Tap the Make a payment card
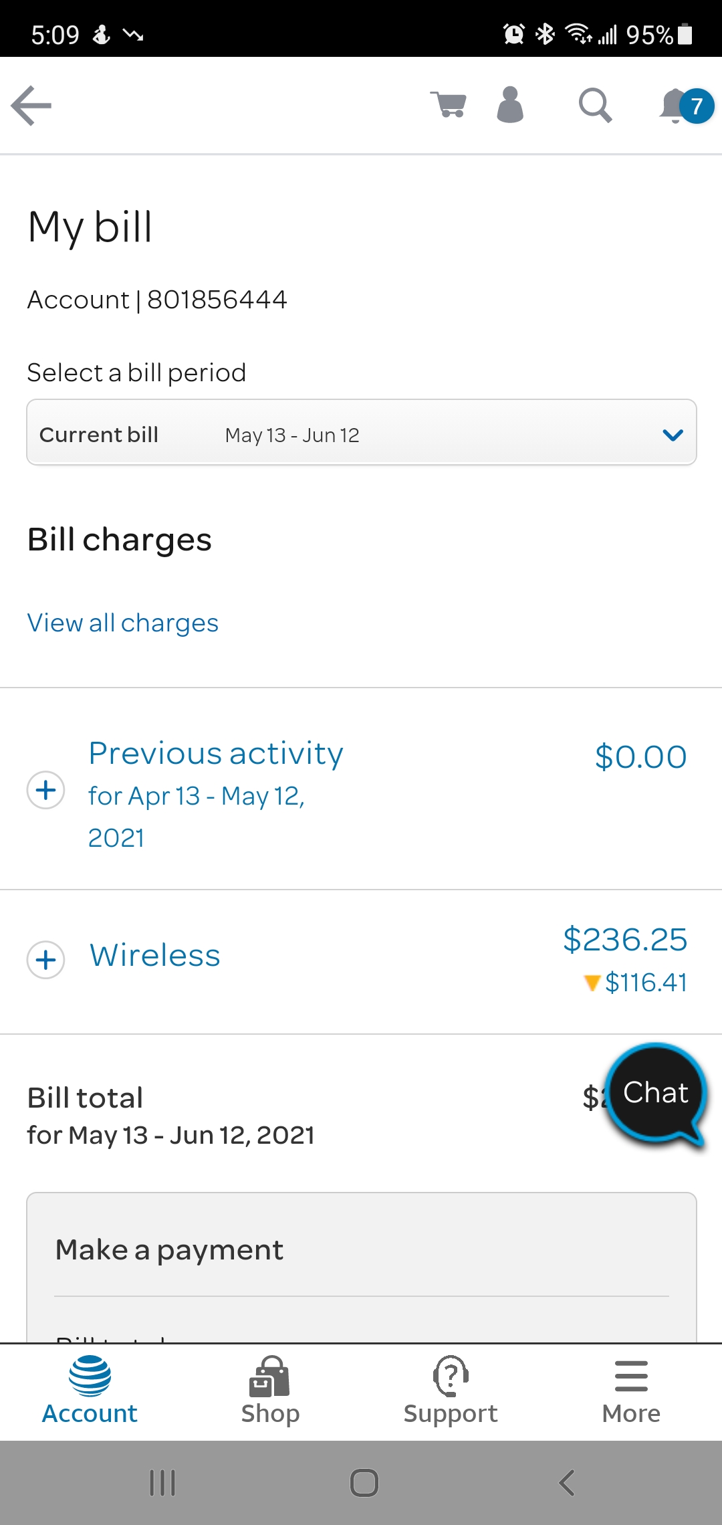The width and height of the screenshot is (722, 1525). point(361,1249)
